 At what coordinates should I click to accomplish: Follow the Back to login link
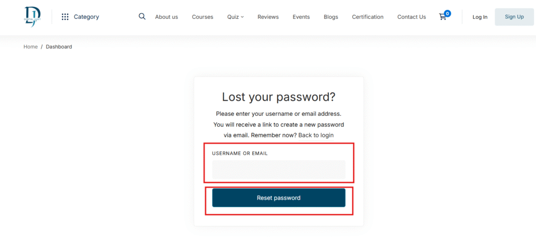point(316,135)
